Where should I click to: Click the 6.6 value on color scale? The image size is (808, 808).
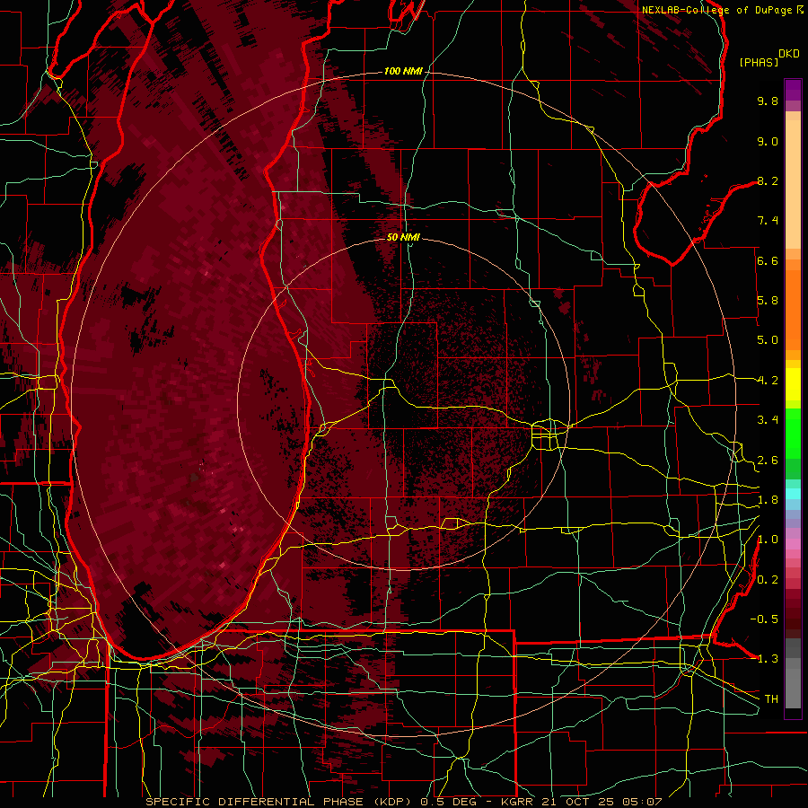point(768,260)
